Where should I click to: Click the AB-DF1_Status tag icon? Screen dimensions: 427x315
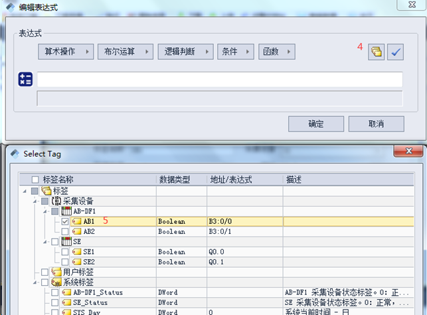[66, 292]
